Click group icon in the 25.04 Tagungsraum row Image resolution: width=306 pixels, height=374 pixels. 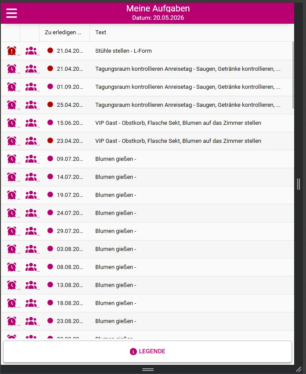(31, 105)
